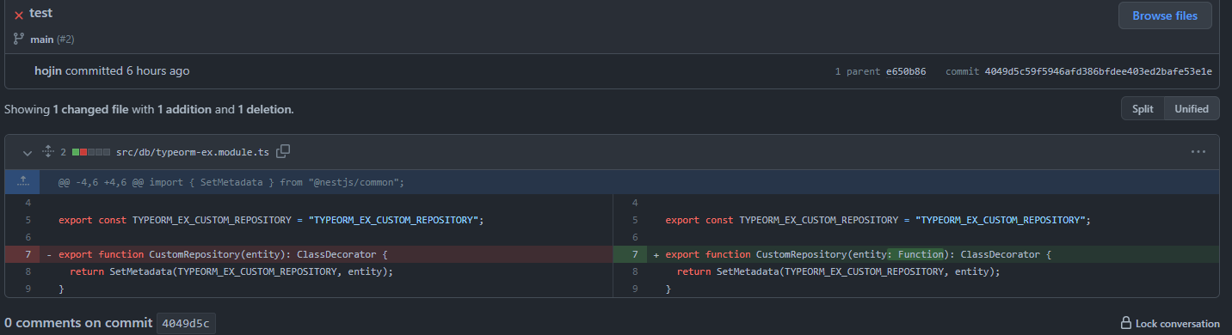Click the diffstat colored squares bar
1232x335 pixels.
pyautogui.click(x=91, y=152)
